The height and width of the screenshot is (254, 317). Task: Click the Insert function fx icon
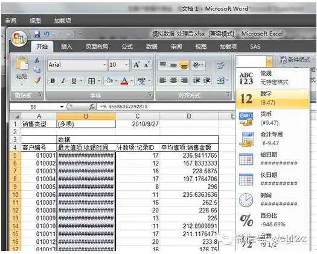pyautogui.click(x=92, y=107)
